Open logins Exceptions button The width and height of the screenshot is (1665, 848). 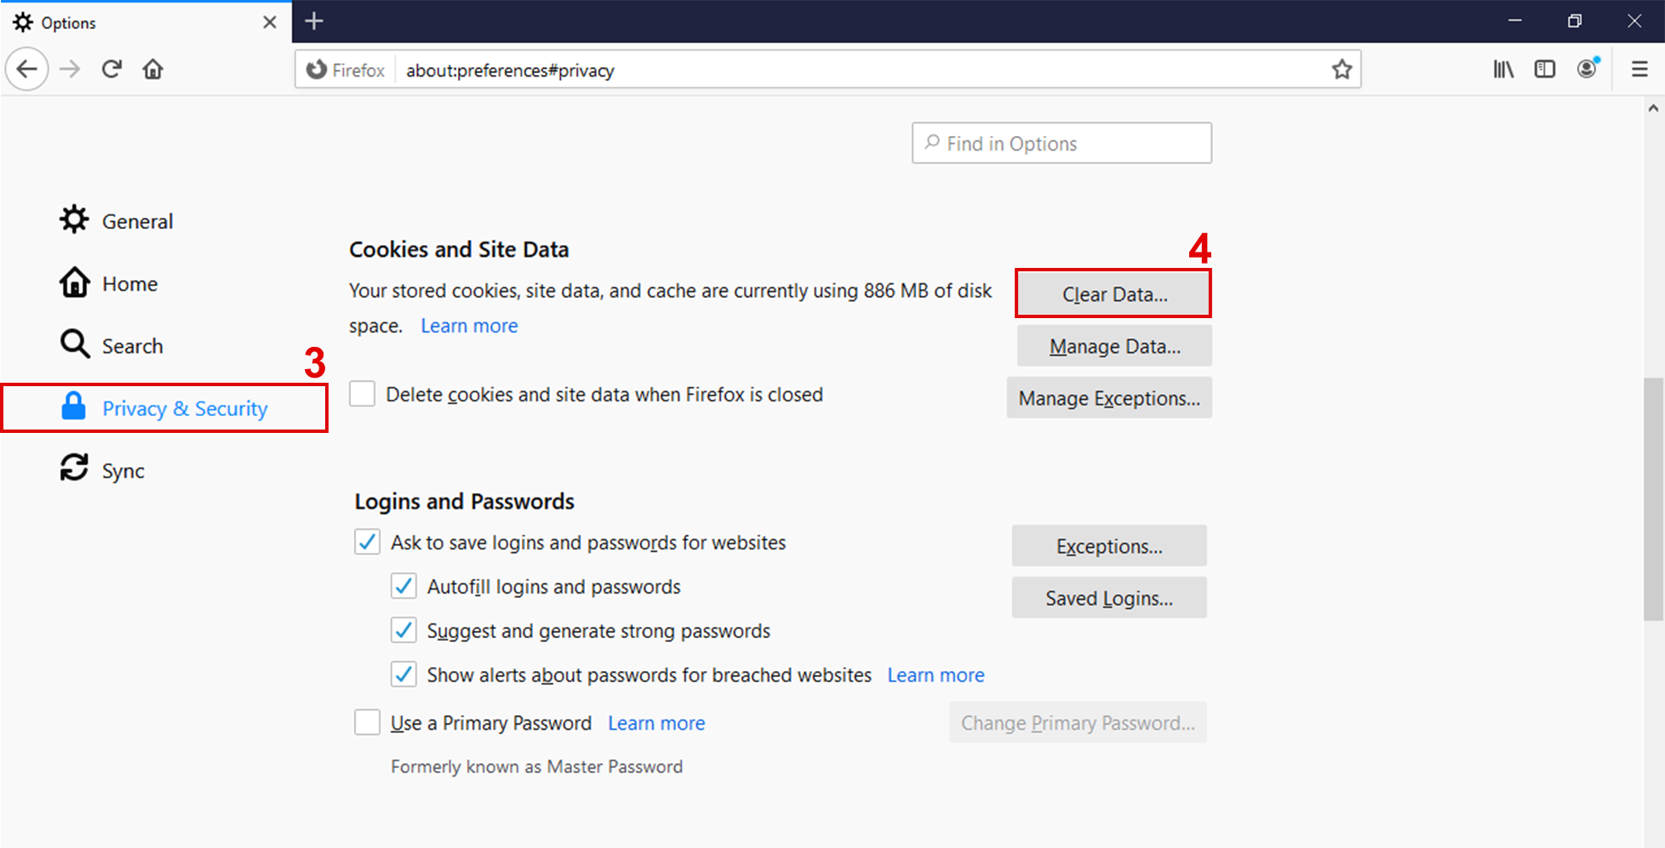(1109, 546)
